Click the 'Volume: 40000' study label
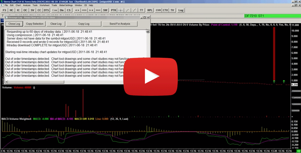The width and height of the screenshot is (301, 153). 22,87
